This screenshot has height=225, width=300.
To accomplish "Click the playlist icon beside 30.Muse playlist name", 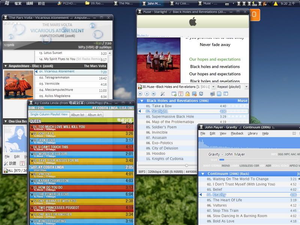I will pyautogui.click(x=140, y=87).
